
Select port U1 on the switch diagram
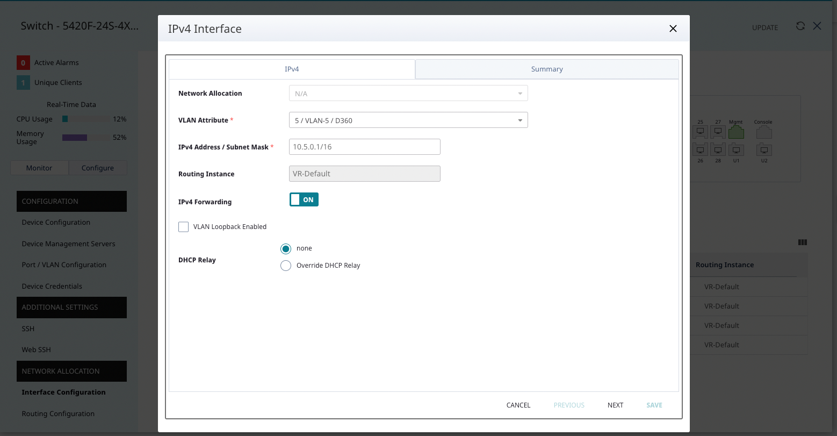pyautogui.click(x=736, y=149)
